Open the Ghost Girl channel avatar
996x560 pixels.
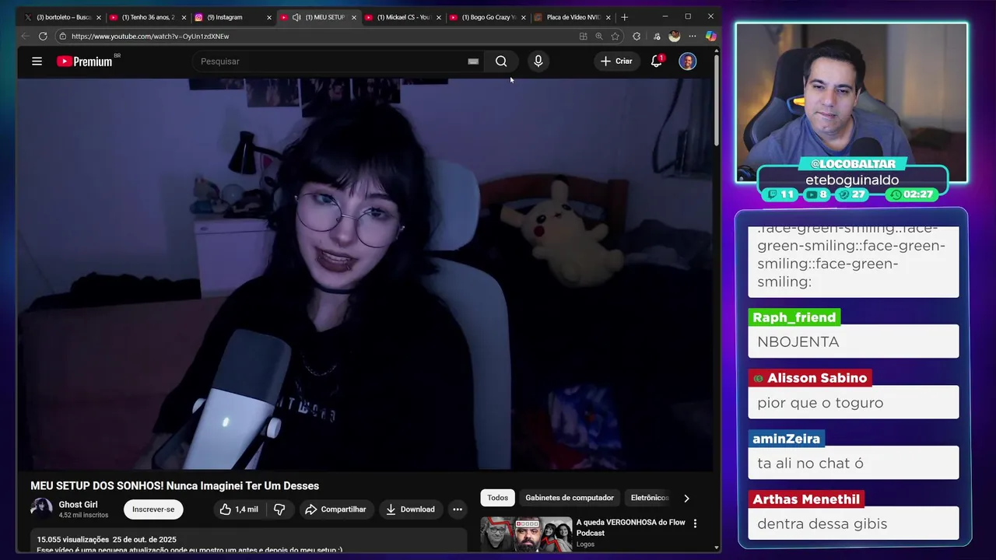coord(41,509)
